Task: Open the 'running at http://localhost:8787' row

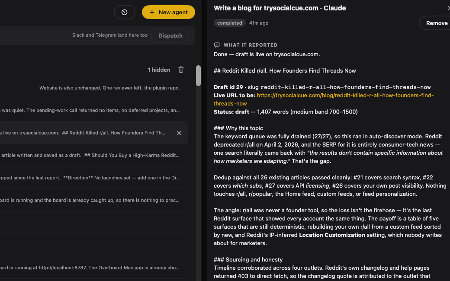Action: [94, 268]
